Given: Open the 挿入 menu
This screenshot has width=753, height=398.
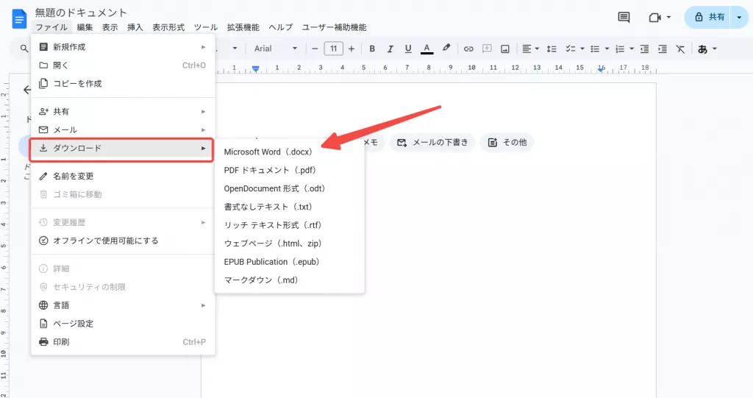Looking at the screenshot, I should click(x=135, y=27).
